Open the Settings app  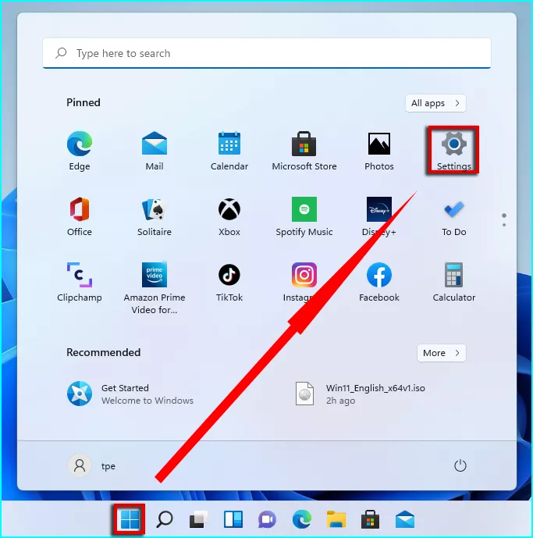[x=453, y=150]
